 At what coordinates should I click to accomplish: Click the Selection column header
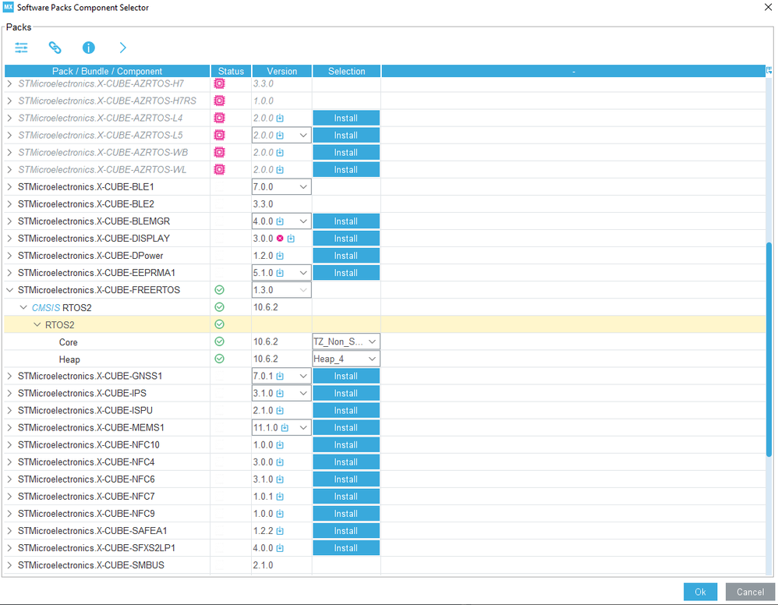(347, 71)
